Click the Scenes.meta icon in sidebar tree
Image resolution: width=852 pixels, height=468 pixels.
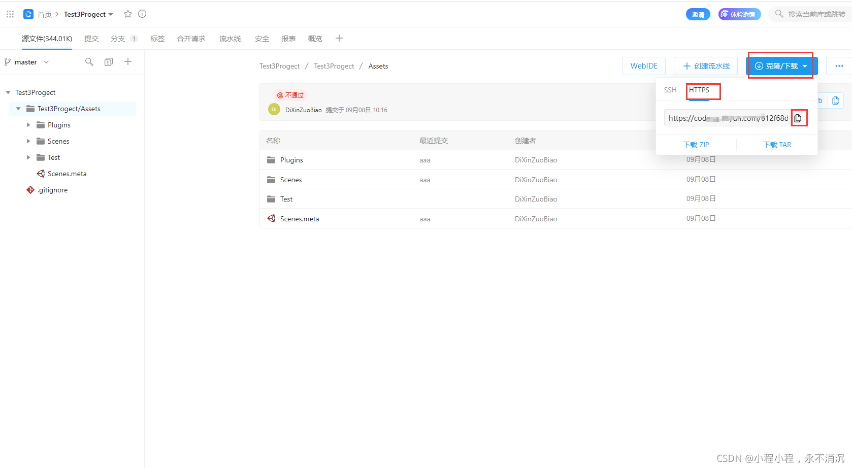(41, 174)
